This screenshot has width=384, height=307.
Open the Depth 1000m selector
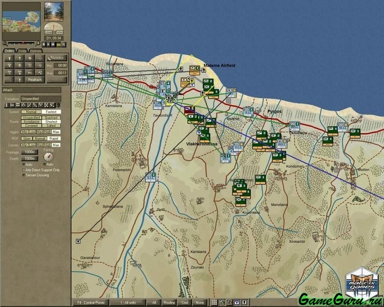pos(30,159)
